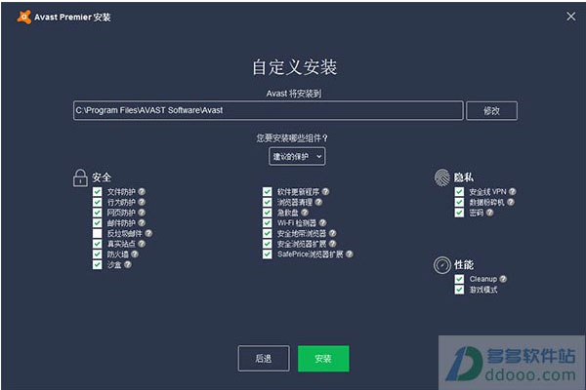Screen dimensions: 586x390
Task: Click the help icon next to 数据粉碎机
Action: [511, 202]
